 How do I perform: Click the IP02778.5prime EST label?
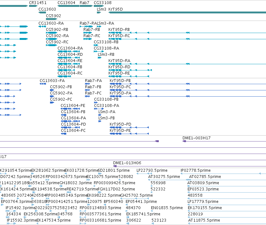click(196, 170)
